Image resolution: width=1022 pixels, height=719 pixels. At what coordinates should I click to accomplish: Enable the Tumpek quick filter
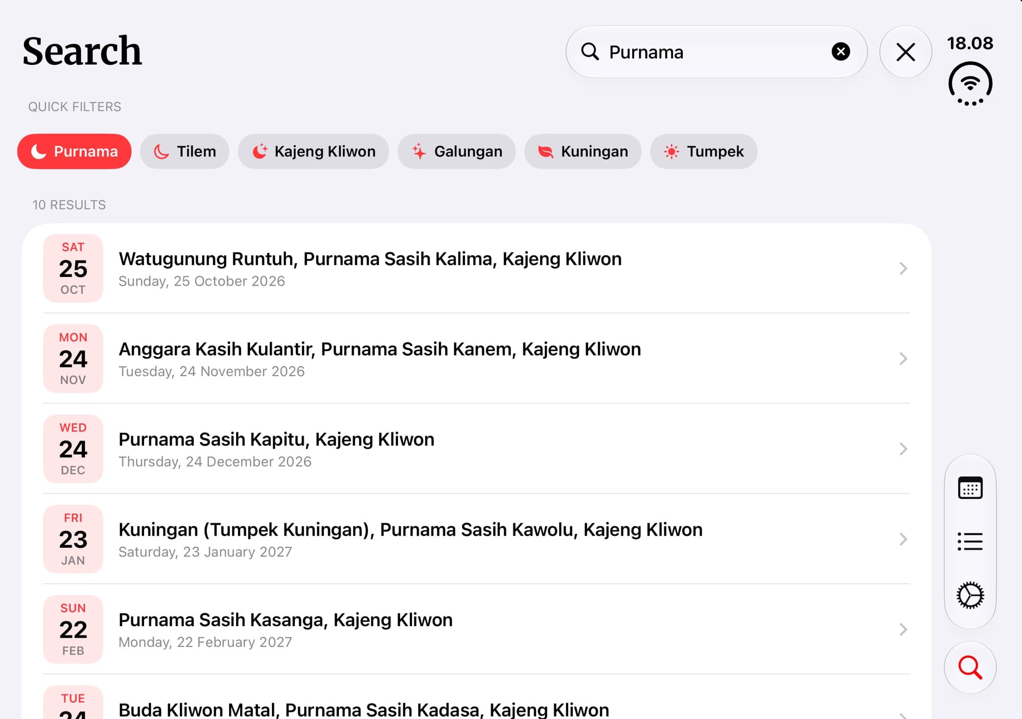(703, 151)
